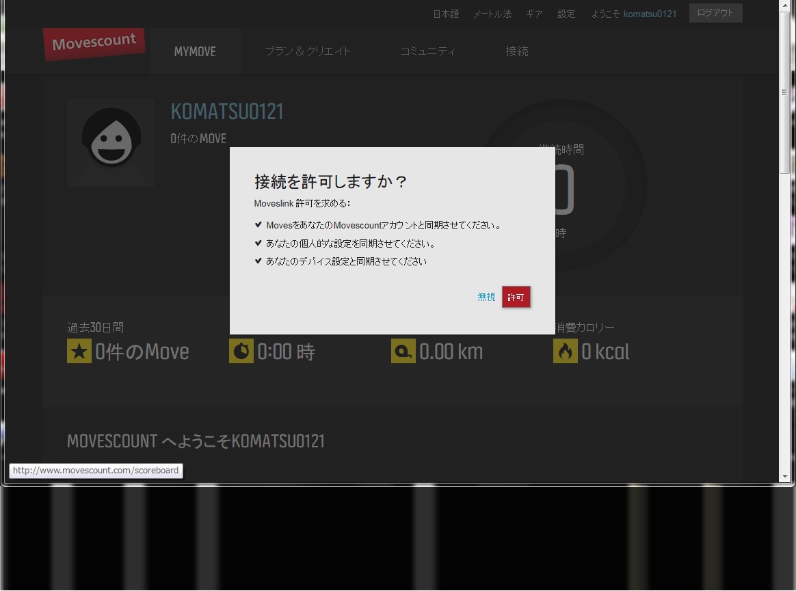The width and height of the screenshot is (796, 591).
Task: Click the yellow flame calories icon
Action: (x=565, y=351)
